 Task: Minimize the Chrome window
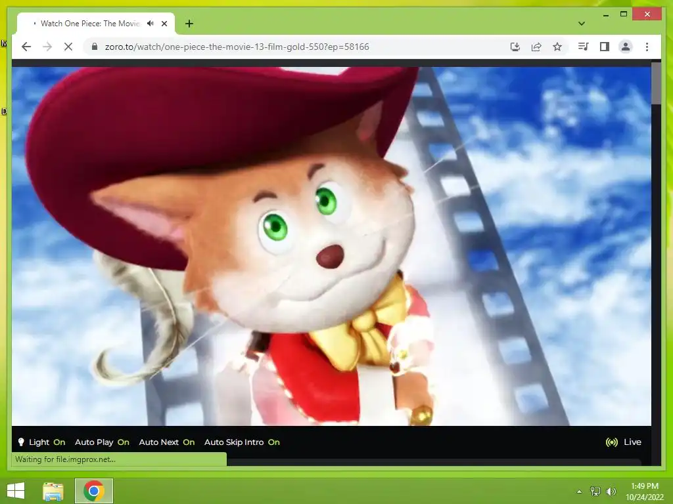605,14
